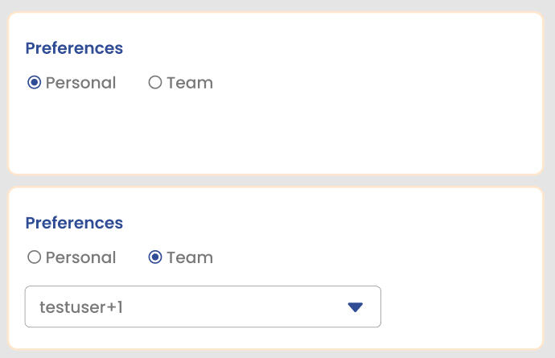Switch to Personal in the Team-selected card
The width and height of the screenshot is (555, 358).
[34, 257]
